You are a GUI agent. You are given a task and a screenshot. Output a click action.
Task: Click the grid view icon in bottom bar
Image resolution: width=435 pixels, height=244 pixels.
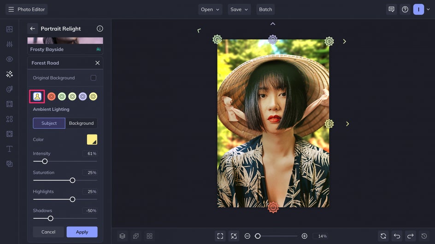point(149,236)
